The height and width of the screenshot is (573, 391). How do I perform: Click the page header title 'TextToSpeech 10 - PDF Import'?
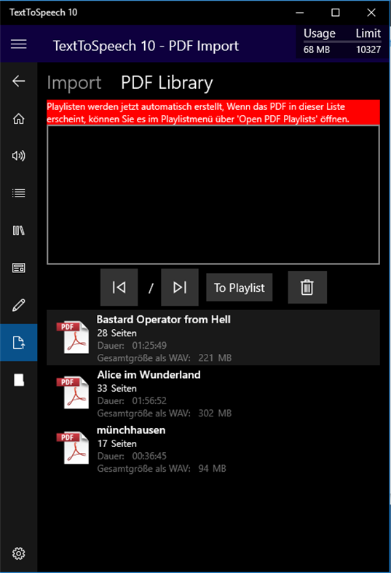click(146, 46)
